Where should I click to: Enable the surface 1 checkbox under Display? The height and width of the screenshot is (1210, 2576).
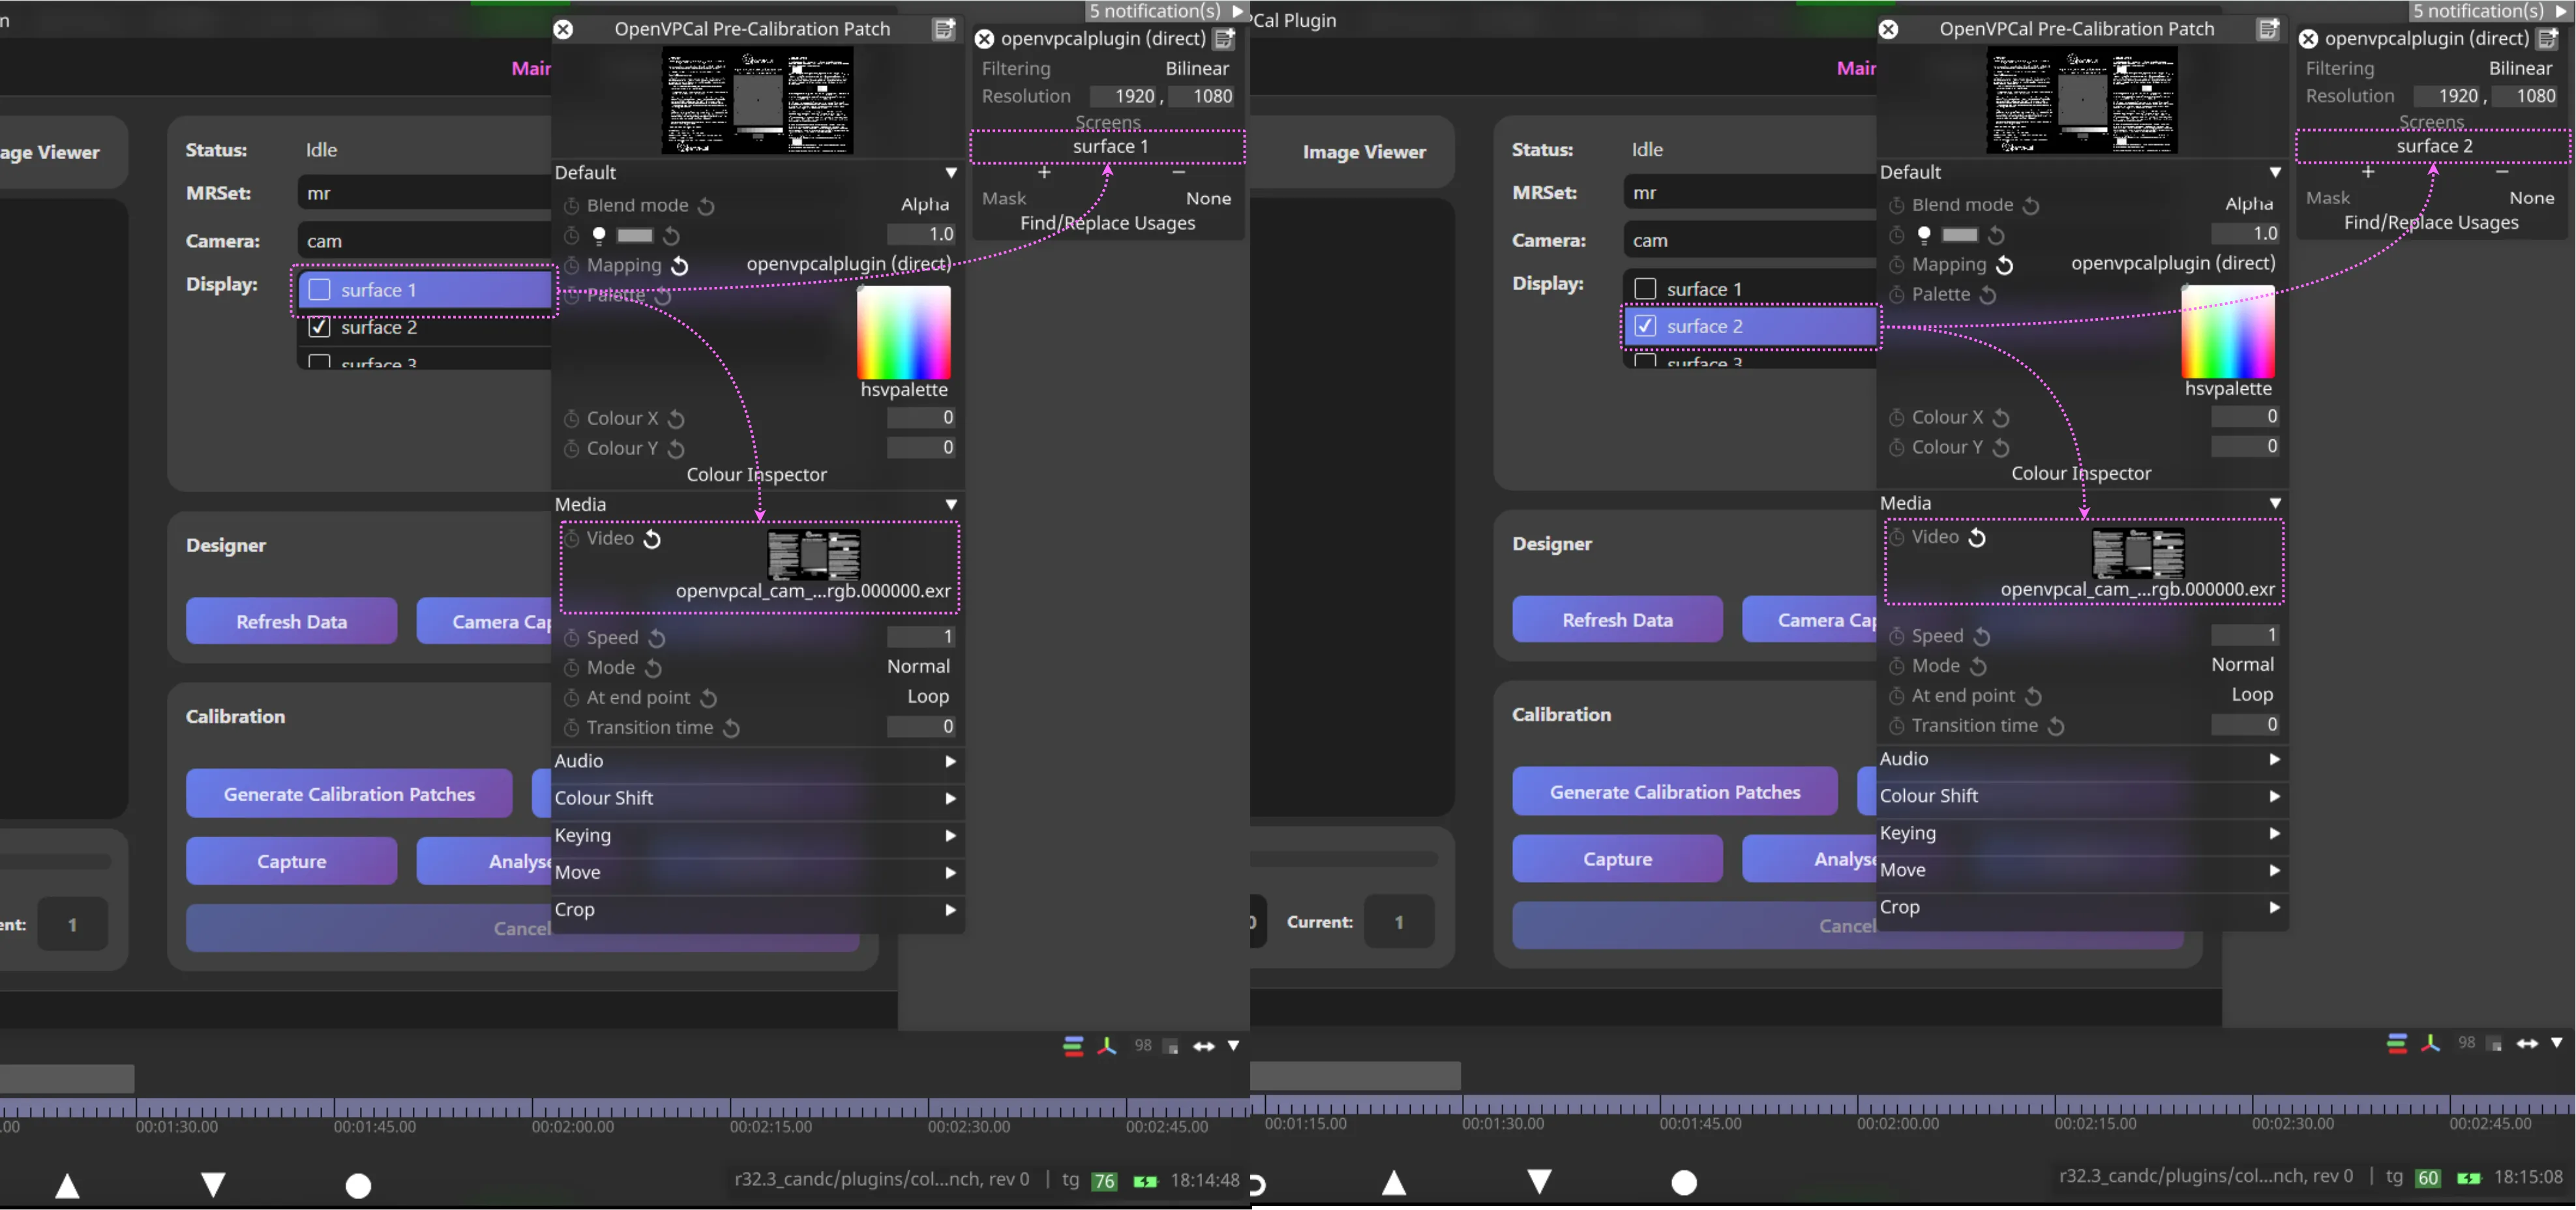coord(319,290)
